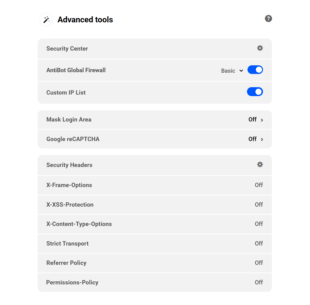
Task: Open the help question mark icon
Action: click(268, 19)
